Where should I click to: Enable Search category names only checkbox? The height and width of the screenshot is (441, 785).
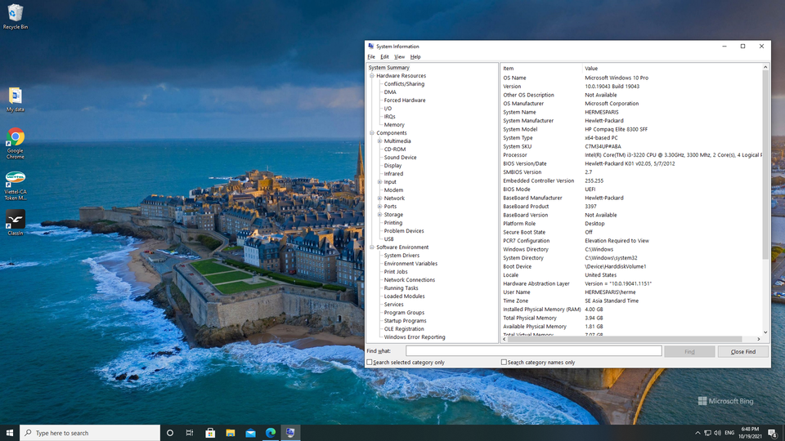click(504, 362)
